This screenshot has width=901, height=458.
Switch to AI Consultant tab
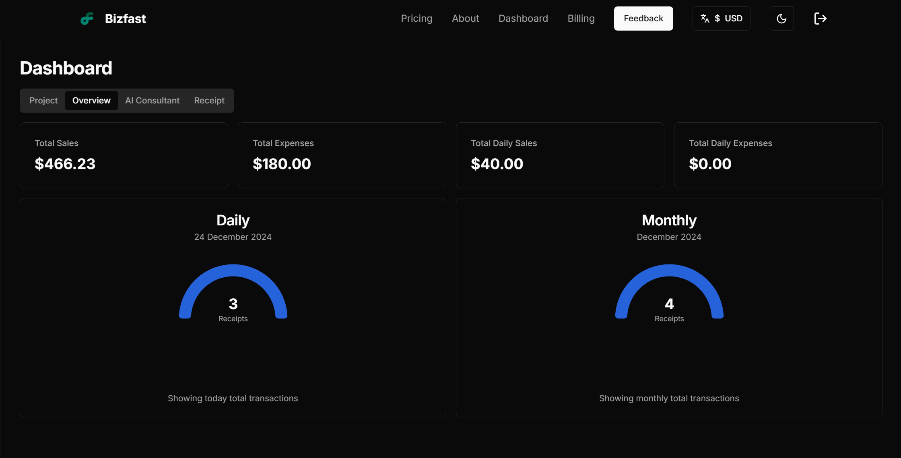[152, 101]
